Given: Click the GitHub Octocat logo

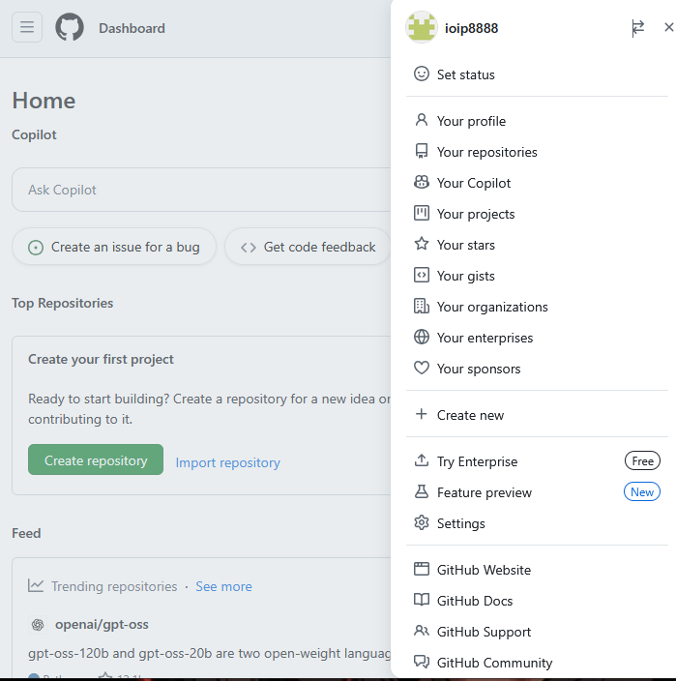Looking at the screenshot, I should coord(70,28).
